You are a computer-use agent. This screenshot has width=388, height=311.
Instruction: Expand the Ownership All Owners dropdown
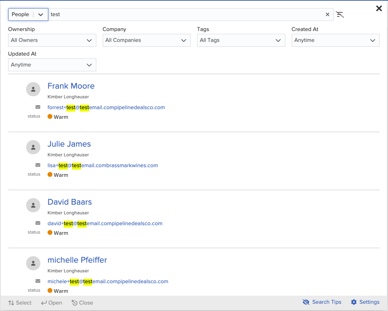point(52,40)
